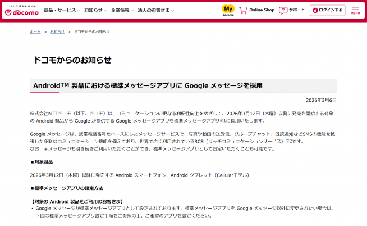367x226 pixels.
Task: Expand the お知らせ navigation dropdown
Action: (x=96, y=10)
